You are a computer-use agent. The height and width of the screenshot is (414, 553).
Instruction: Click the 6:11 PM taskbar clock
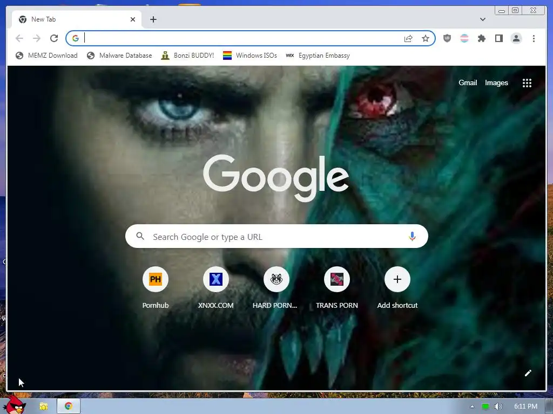click(x=525, y=406)
